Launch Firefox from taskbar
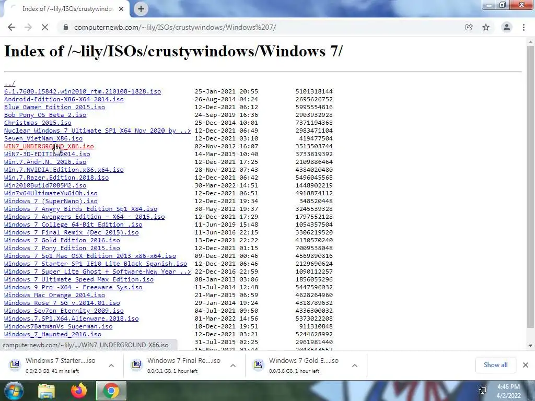535x401 pixels. coord(78,391)
